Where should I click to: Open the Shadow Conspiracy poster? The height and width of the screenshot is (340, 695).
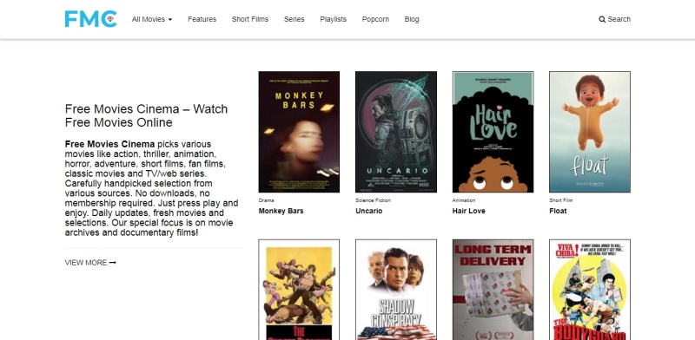coord(396,290)
